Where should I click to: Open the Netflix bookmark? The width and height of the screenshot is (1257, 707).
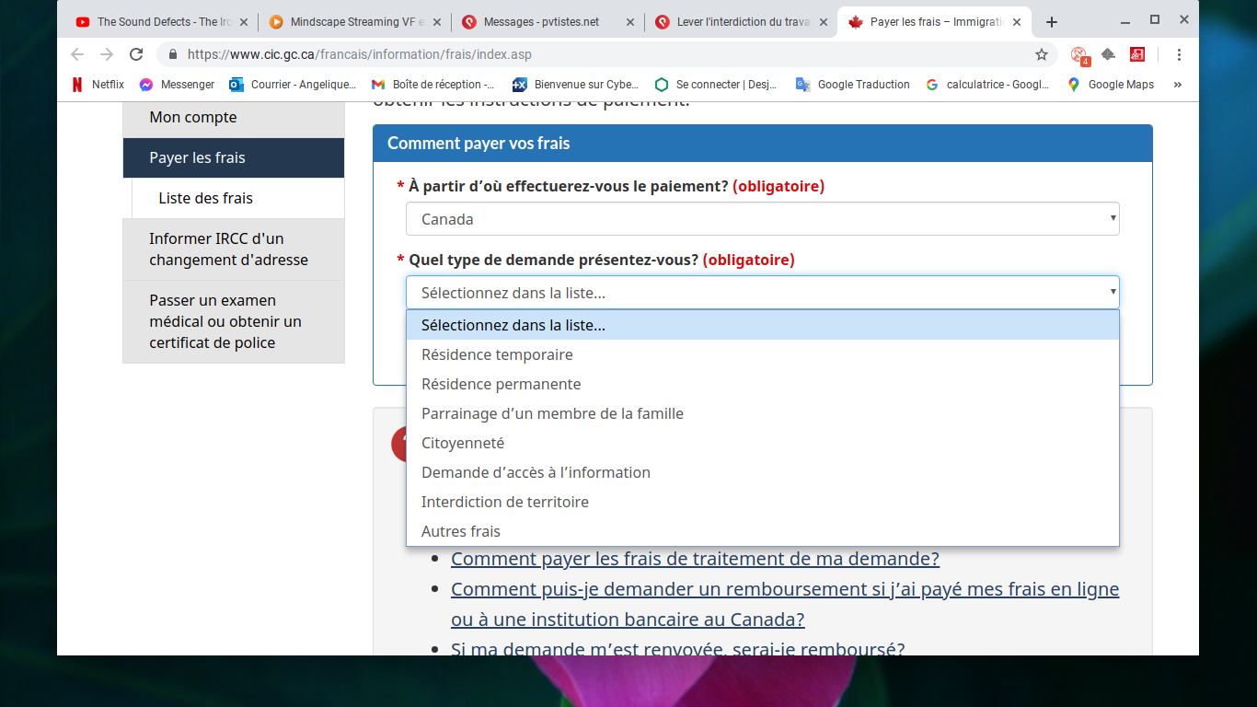(x=98, y=85)
